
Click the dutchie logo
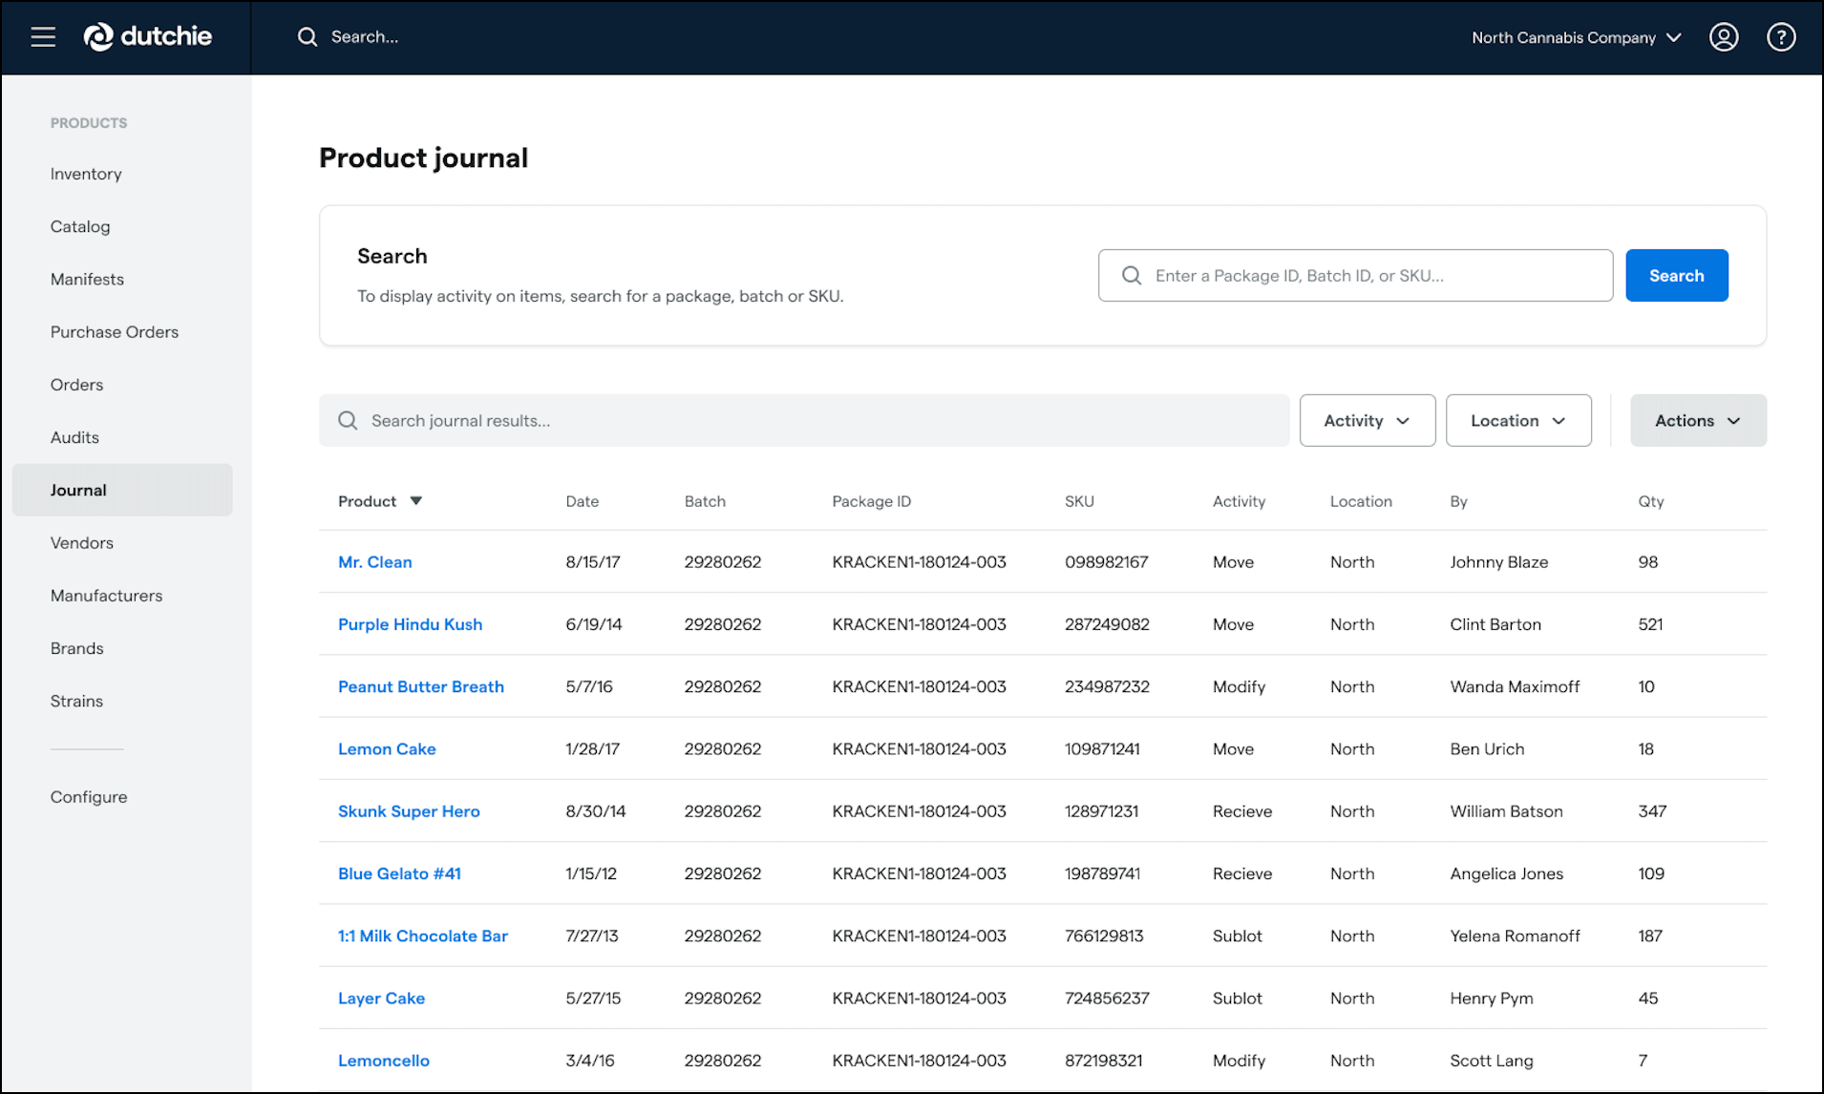tap(148, 36)
